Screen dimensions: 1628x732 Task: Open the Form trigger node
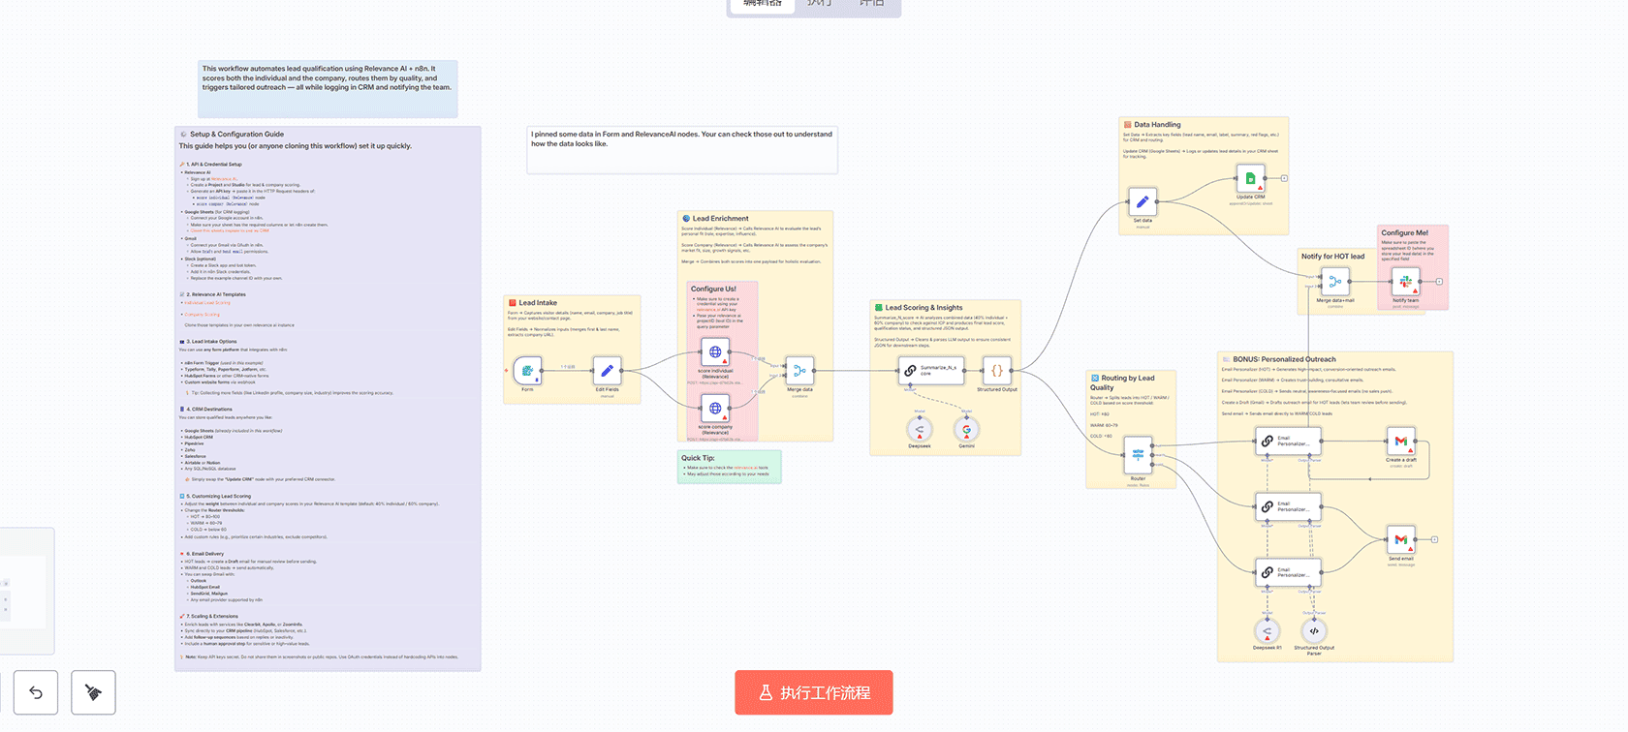coord(527,371)
